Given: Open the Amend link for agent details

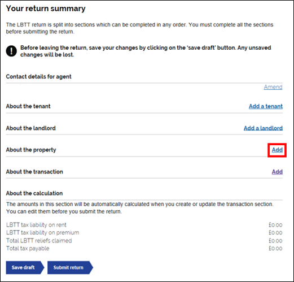Looking at the screenshot, I should (x=273, y=87).
